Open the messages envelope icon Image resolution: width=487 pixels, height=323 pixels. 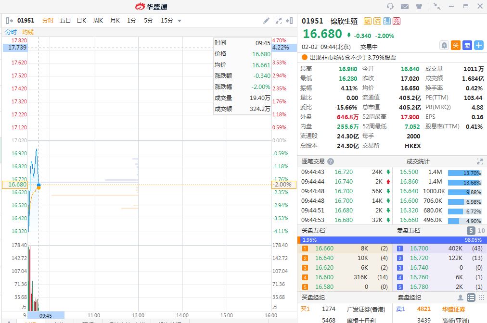pos(405,6)
